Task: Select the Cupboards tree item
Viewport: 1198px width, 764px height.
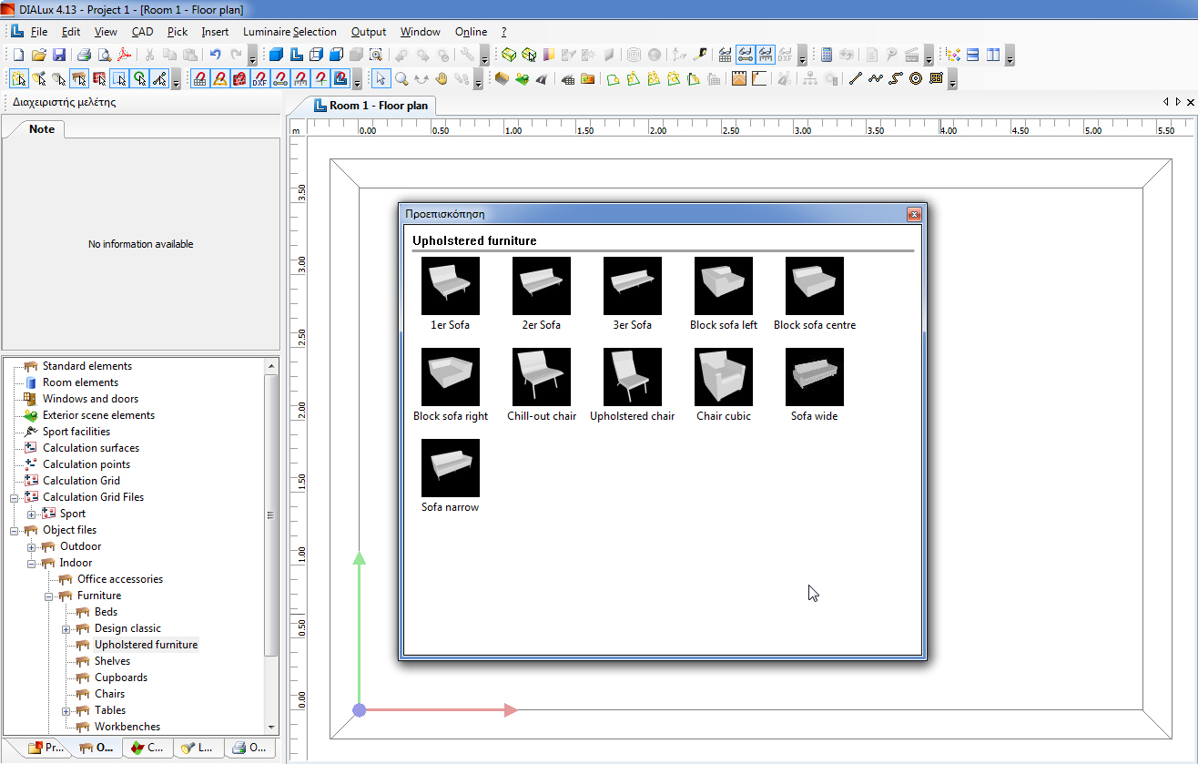Action: (121, 677)
